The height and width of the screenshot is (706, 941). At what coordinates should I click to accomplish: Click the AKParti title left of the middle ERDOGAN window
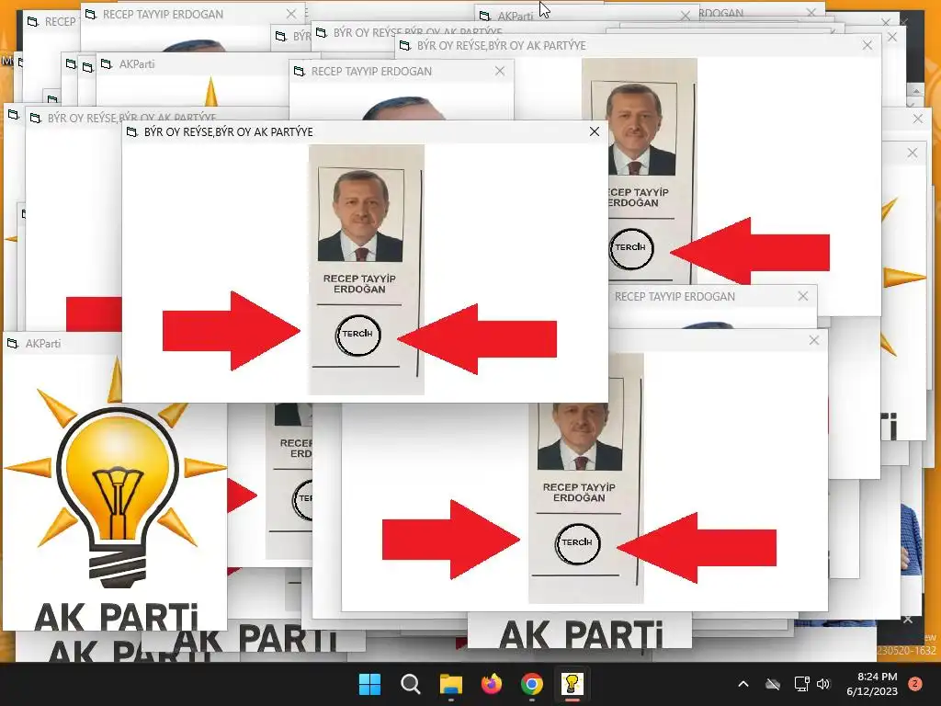click(x=137, y=63)
